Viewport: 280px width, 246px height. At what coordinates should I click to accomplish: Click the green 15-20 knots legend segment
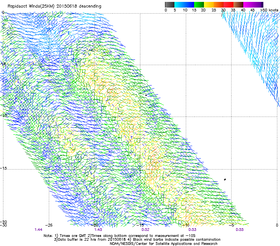199,5
